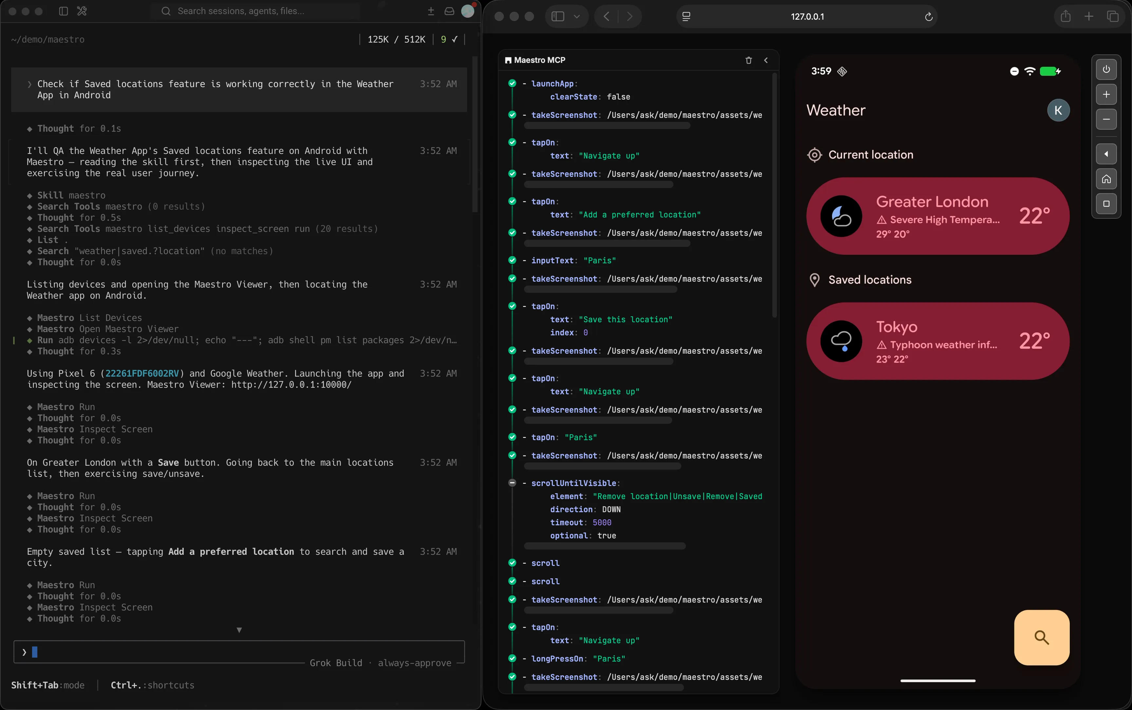Open sidebar options dropdown arrow
The height and width of the screenshot is (710, 1132).
[576, 16]
